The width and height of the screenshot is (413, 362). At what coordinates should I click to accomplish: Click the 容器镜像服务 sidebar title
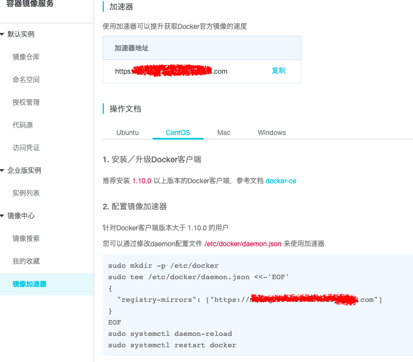click(x=28, y=5)
